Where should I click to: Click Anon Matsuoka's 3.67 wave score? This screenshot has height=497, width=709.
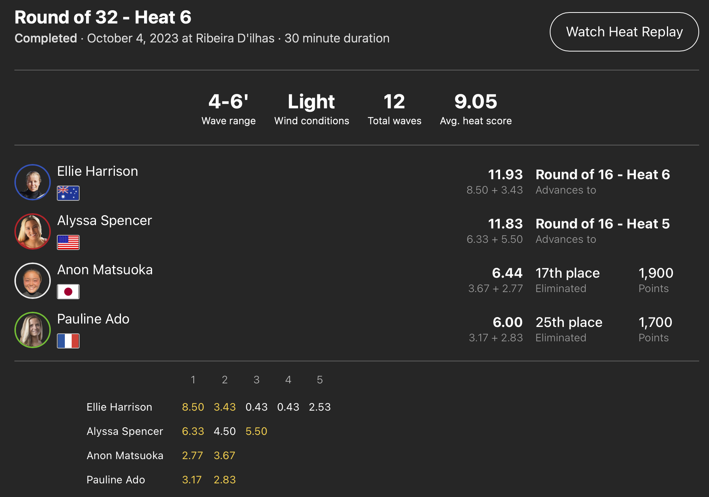(224, 455)
